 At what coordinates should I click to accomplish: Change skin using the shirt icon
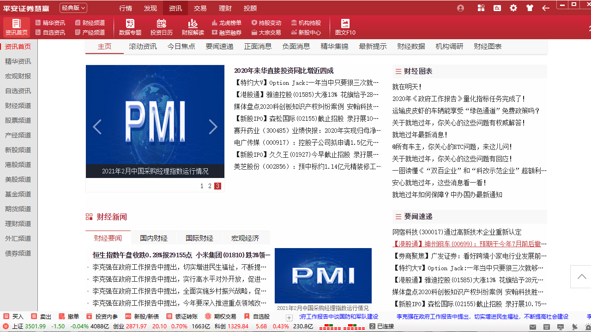529,8
